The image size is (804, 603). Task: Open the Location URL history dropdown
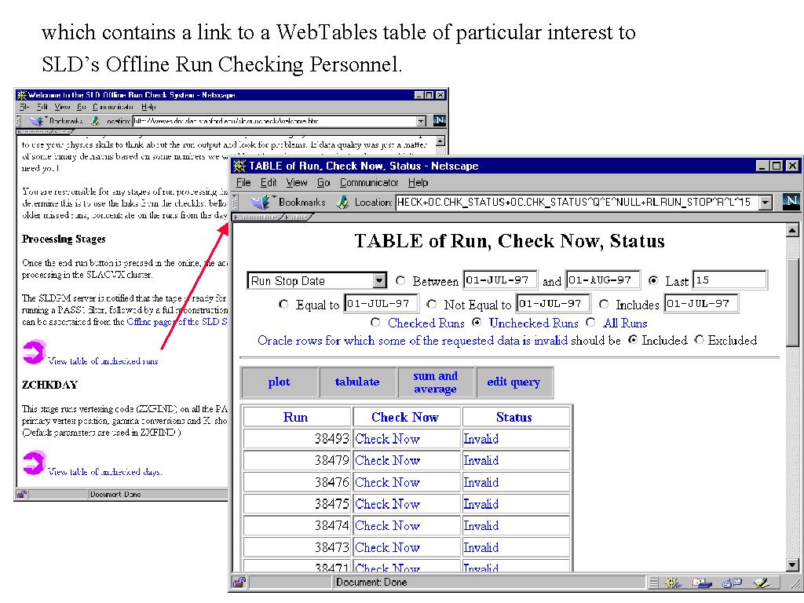pos(766,202)
